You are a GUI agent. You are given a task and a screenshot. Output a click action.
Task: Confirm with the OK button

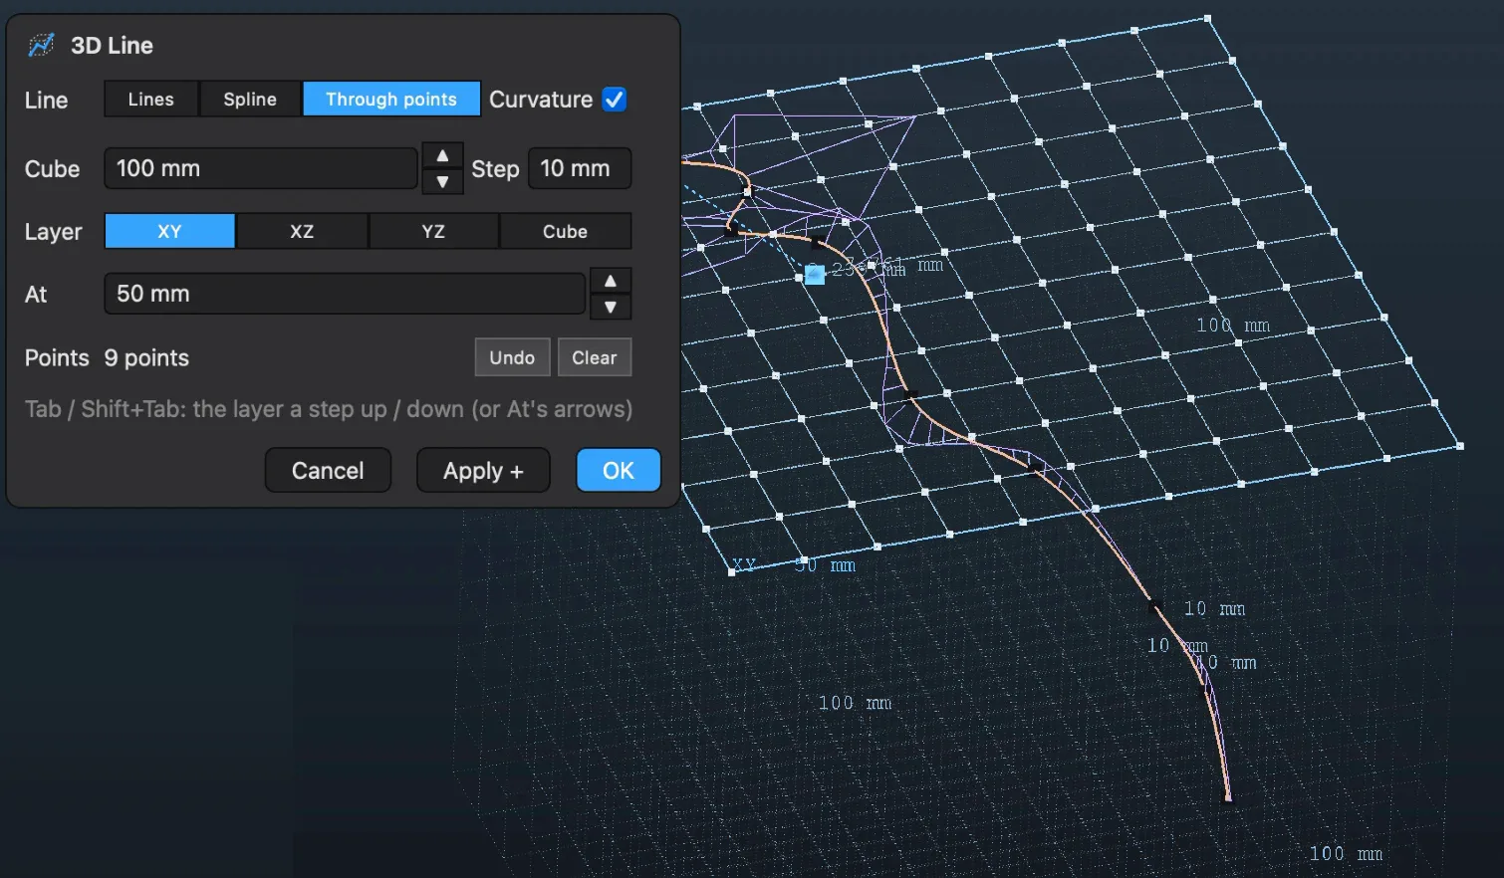(x=619, y=470)
